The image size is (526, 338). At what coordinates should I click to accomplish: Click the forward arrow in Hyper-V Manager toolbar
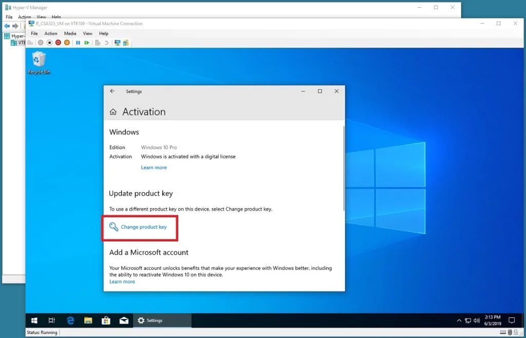[x=15, y=26]
